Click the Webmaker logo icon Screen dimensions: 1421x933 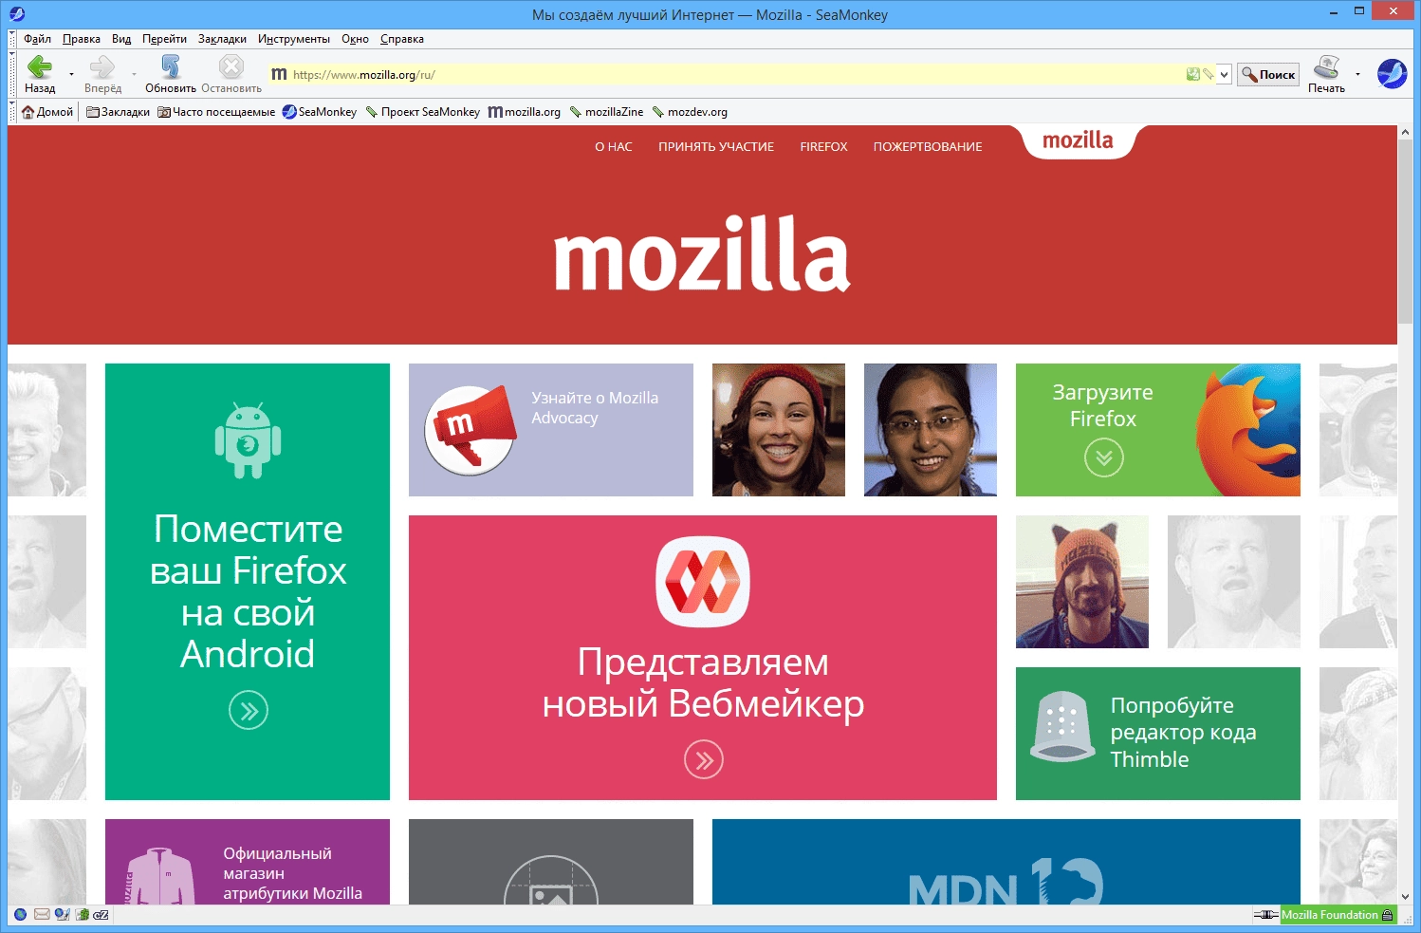(x=703, y=582)
